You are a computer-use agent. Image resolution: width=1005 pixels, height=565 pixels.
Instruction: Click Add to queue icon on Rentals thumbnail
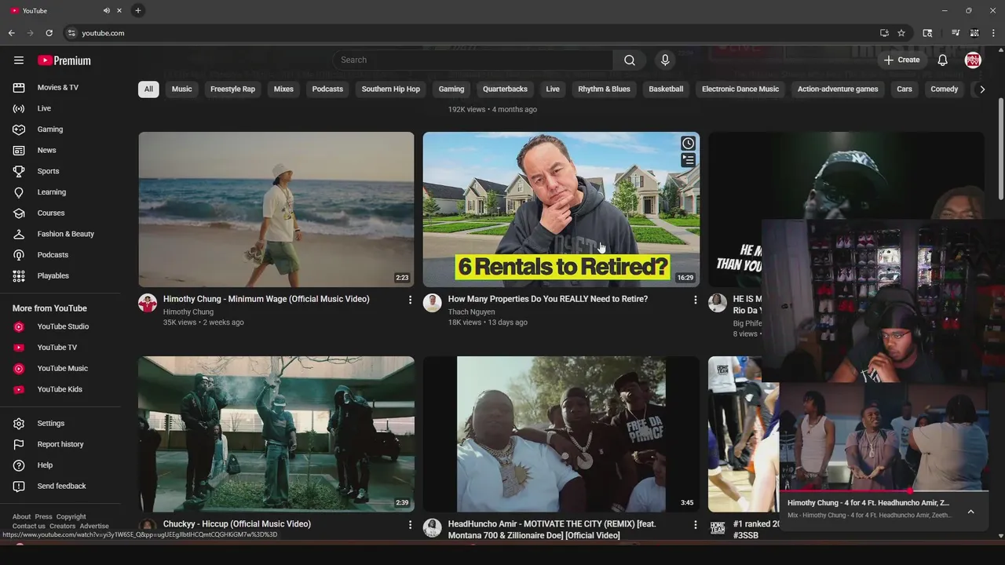[688, 160]
